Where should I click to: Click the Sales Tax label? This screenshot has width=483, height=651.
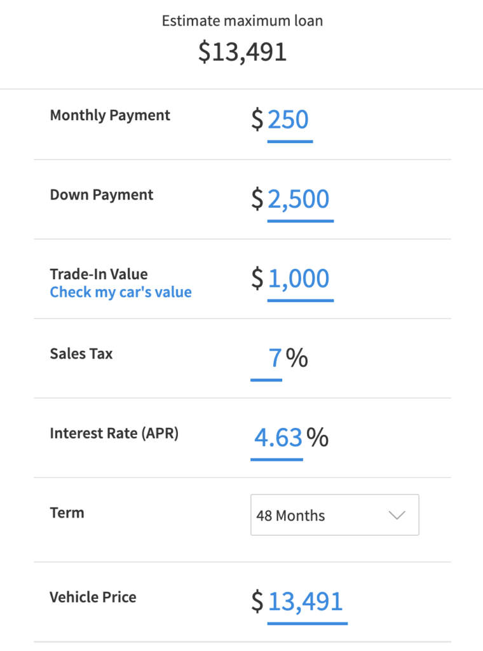[81, 353]
